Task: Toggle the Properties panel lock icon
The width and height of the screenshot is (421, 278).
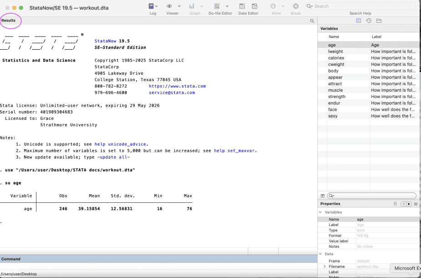Action: (395, 204)
